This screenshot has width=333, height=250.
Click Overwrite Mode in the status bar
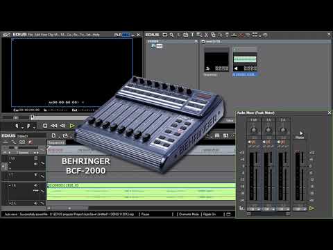[189, 215]
